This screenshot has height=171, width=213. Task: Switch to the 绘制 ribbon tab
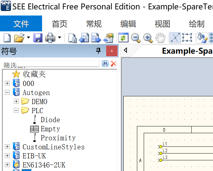[x=196, y=24]
